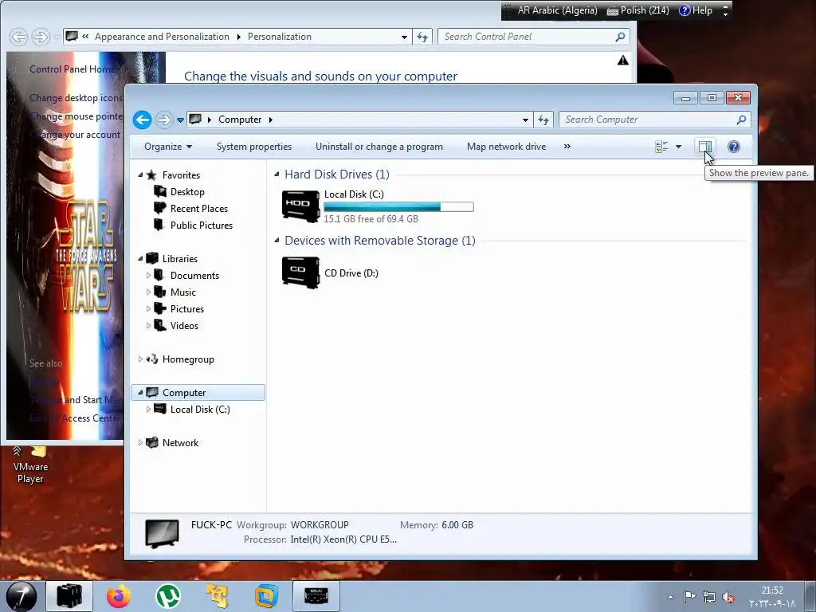Click the Favorites star icon
The height and width of the screenshot is (612, 816).
pyautogui.click(x=151, y=175)
